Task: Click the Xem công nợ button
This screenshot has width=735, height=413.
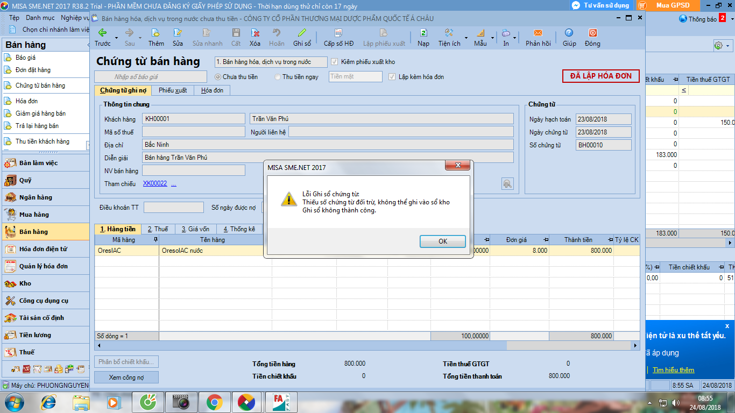Action: [x=126, y=378]
